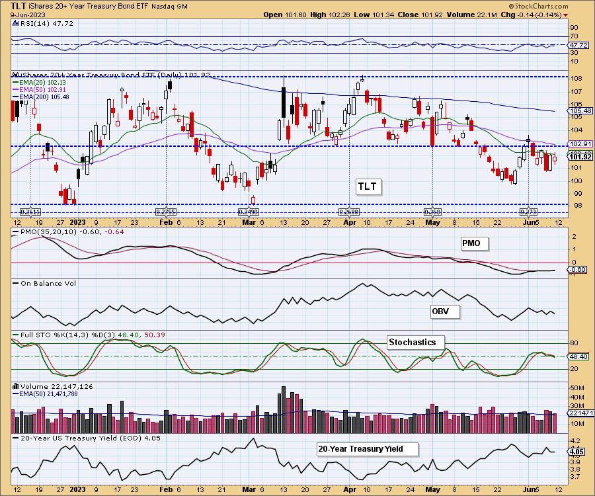Click the 47.72 RSI axis value tag

[579, 45]
